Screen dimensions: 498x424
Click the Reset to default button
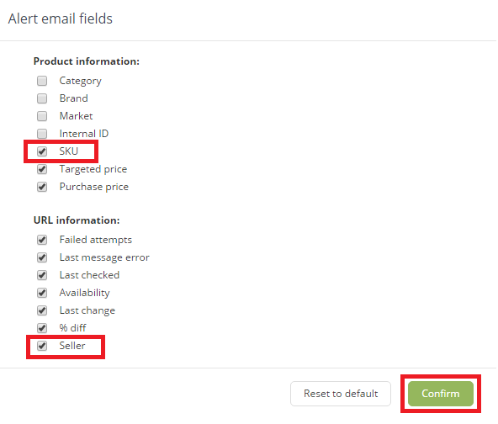341,394
